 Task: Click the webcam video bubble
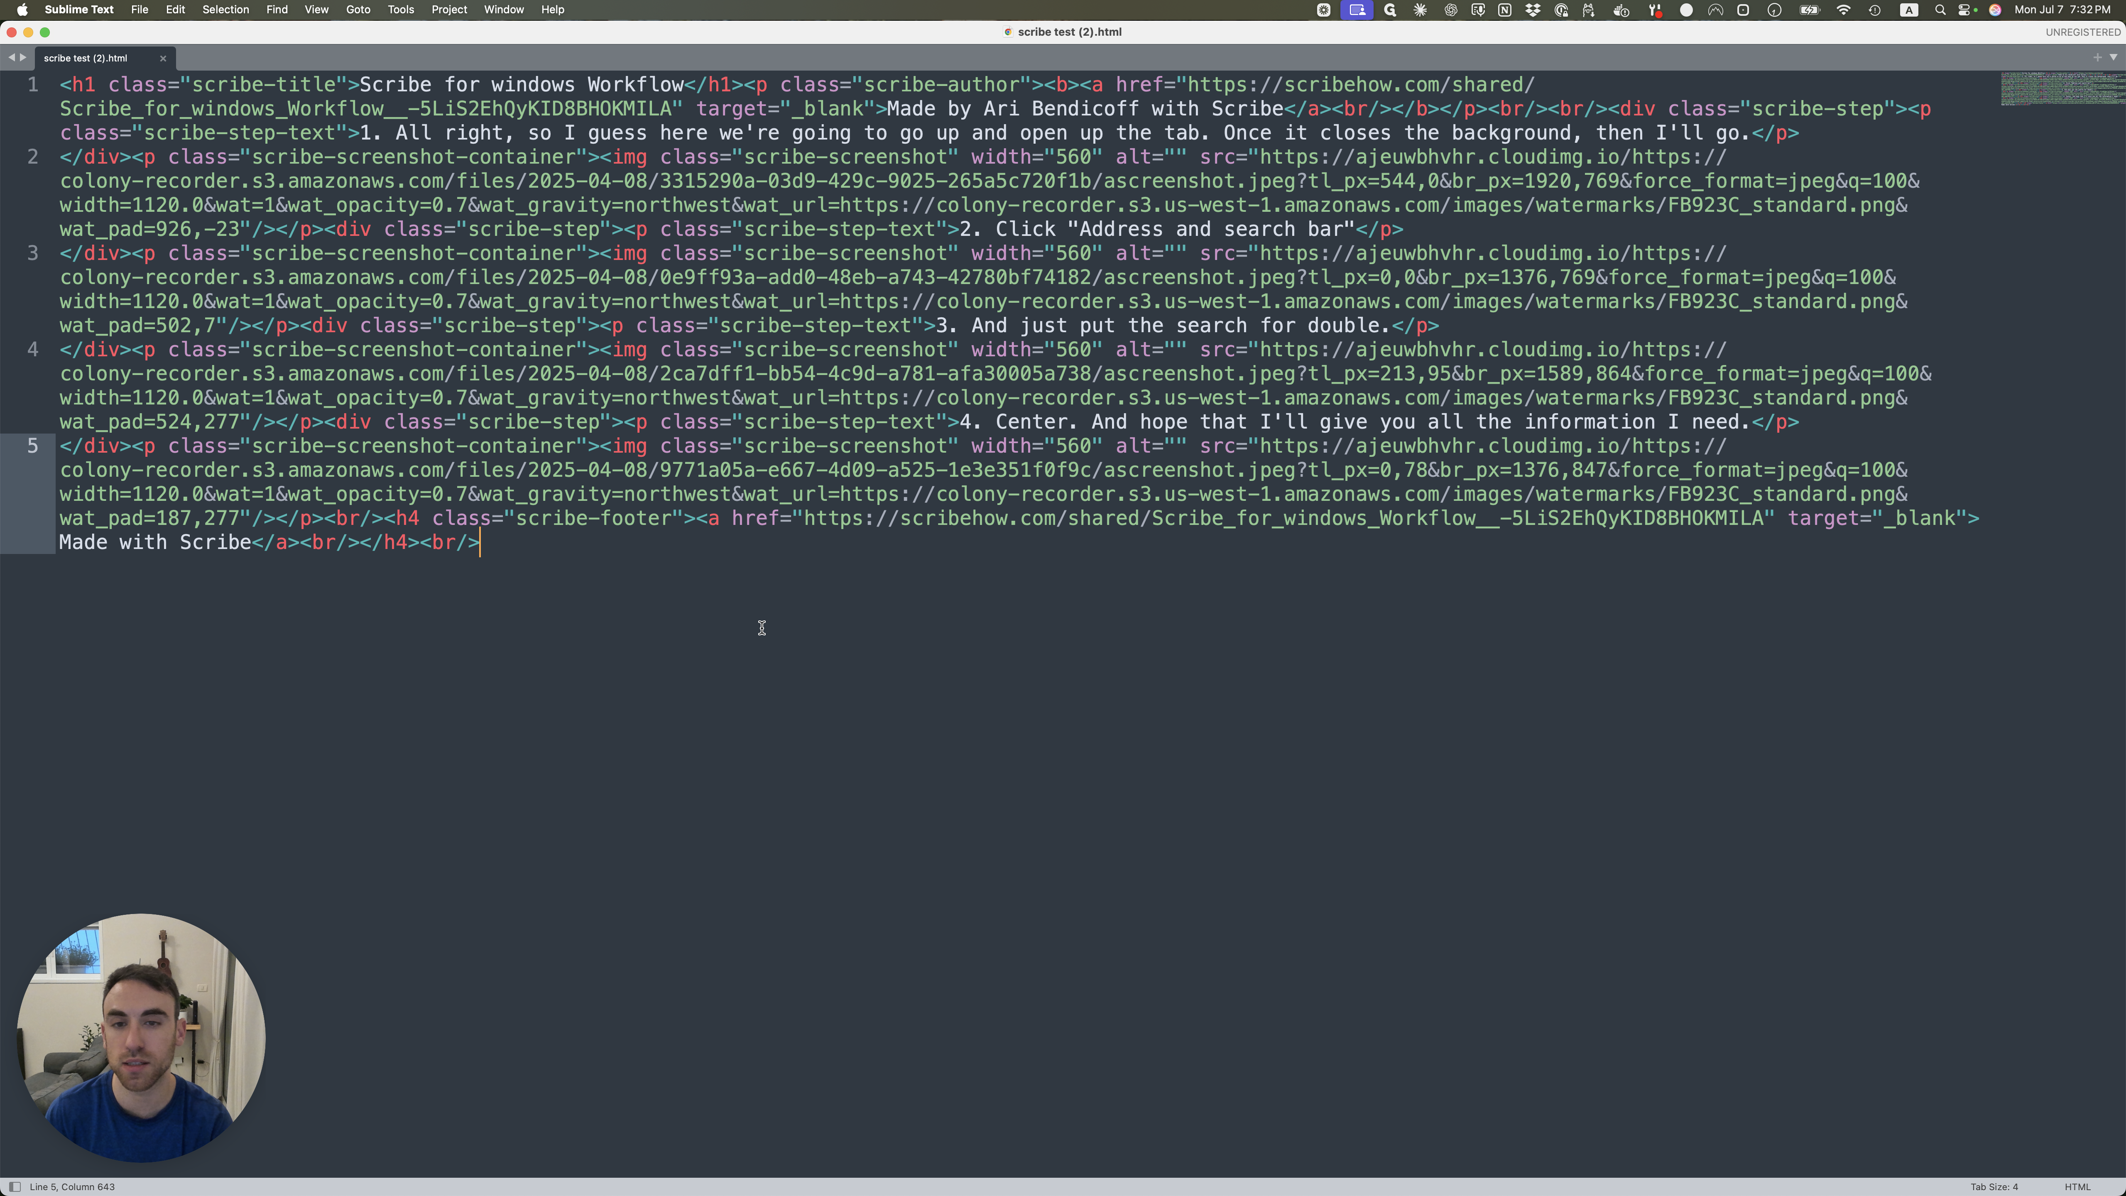point(141,1037)
